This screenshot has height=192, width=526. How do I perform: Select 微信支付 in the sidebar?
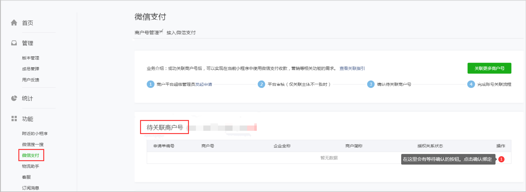coord(31,155)
